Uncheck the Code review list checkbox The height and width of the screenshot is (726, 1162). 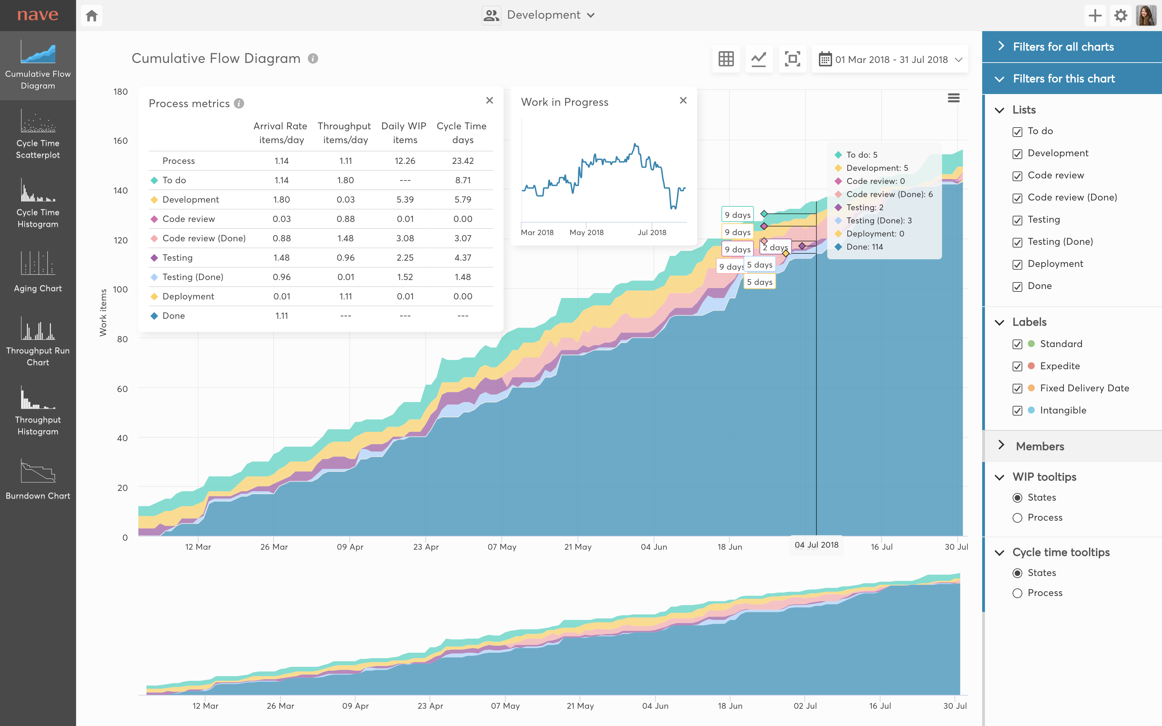click(1017, 176)
